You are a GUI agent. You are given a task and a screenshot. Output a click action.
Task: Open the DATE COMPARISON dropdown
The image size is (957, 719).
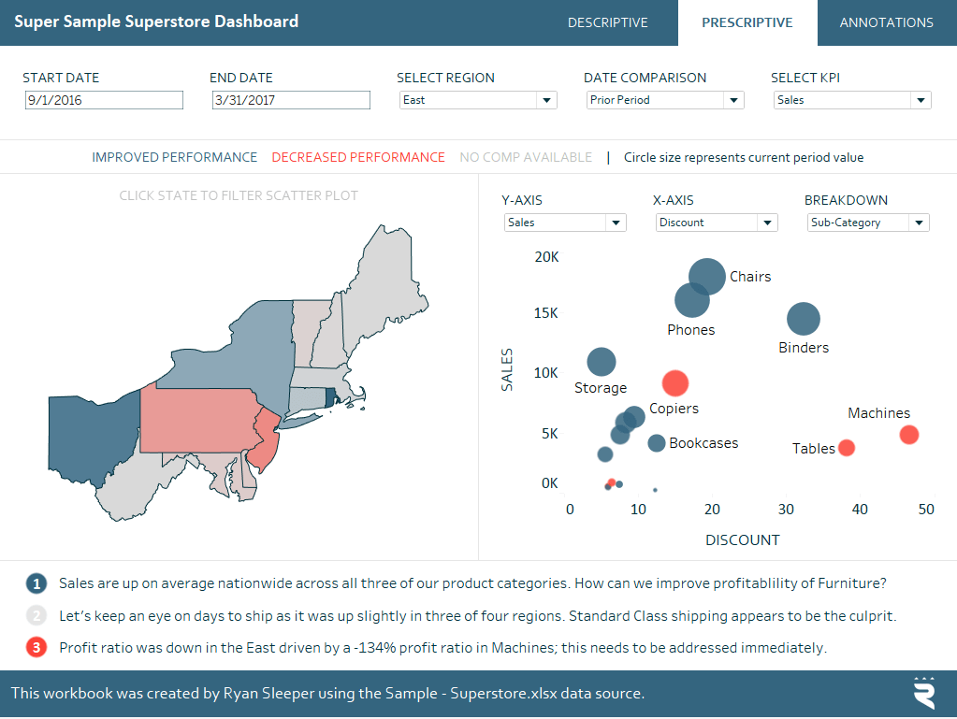click(732, 100)
